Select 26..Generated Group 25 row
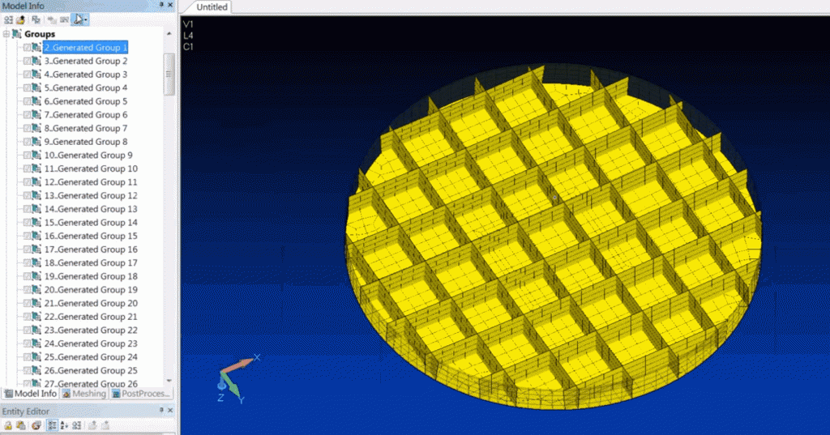The width and height of the screenshot is (830, 435). (x=91, y=370)
